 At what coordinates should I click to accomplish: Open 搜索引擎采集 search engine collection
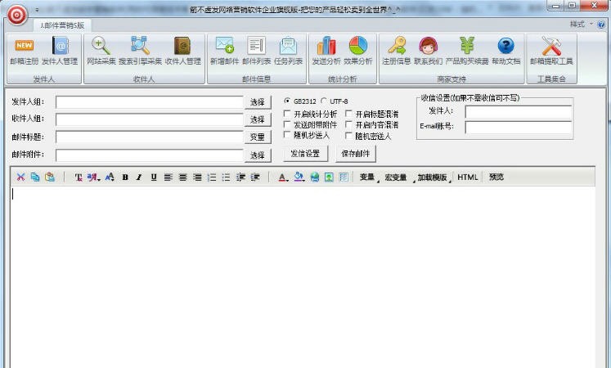141,51
